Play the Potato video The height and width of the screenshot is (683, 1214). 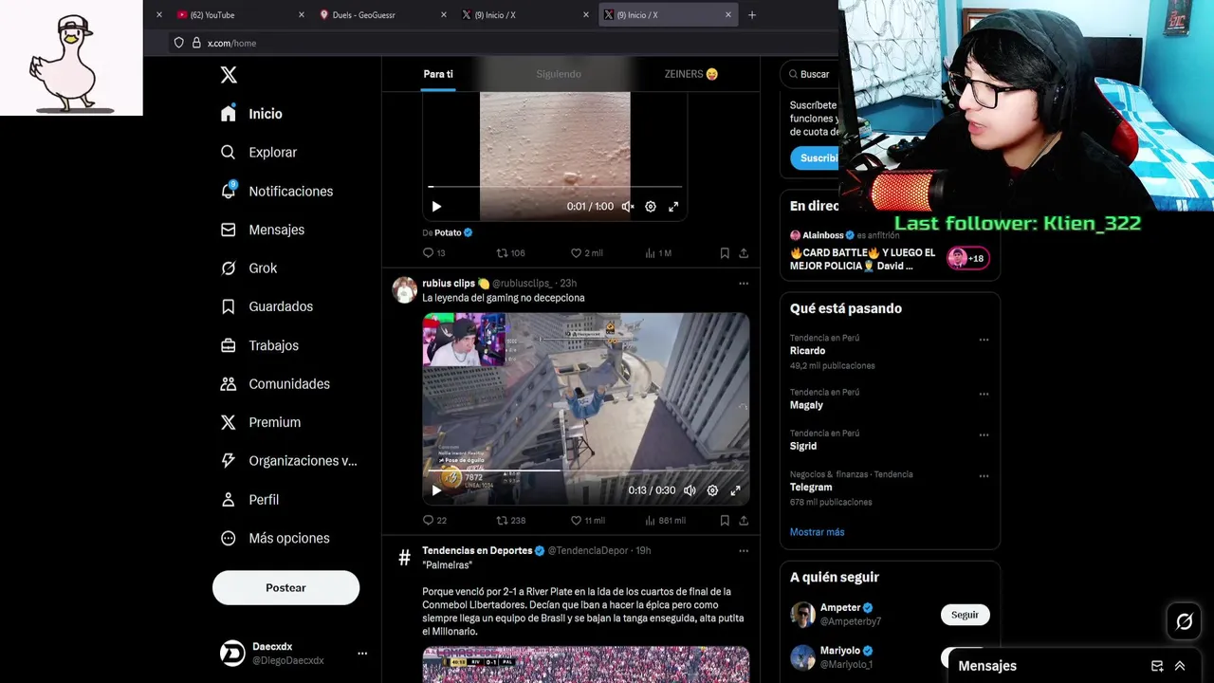click(436, 207)
